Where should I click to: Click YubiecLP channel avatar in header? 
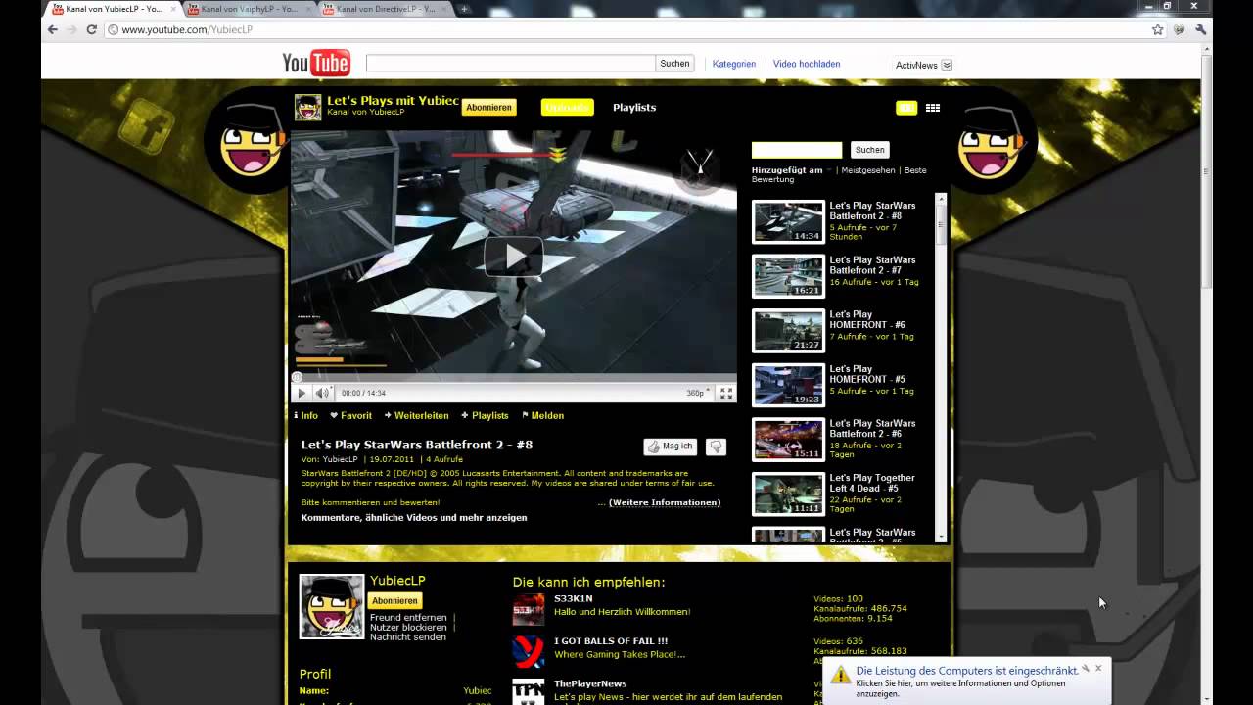pyautogui.click(x=308, y=107)
